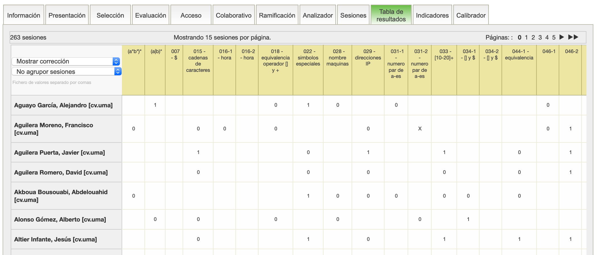
Task: Go to next page using single arrow icon
Action: pyautogui.click(x=562, y=37)
